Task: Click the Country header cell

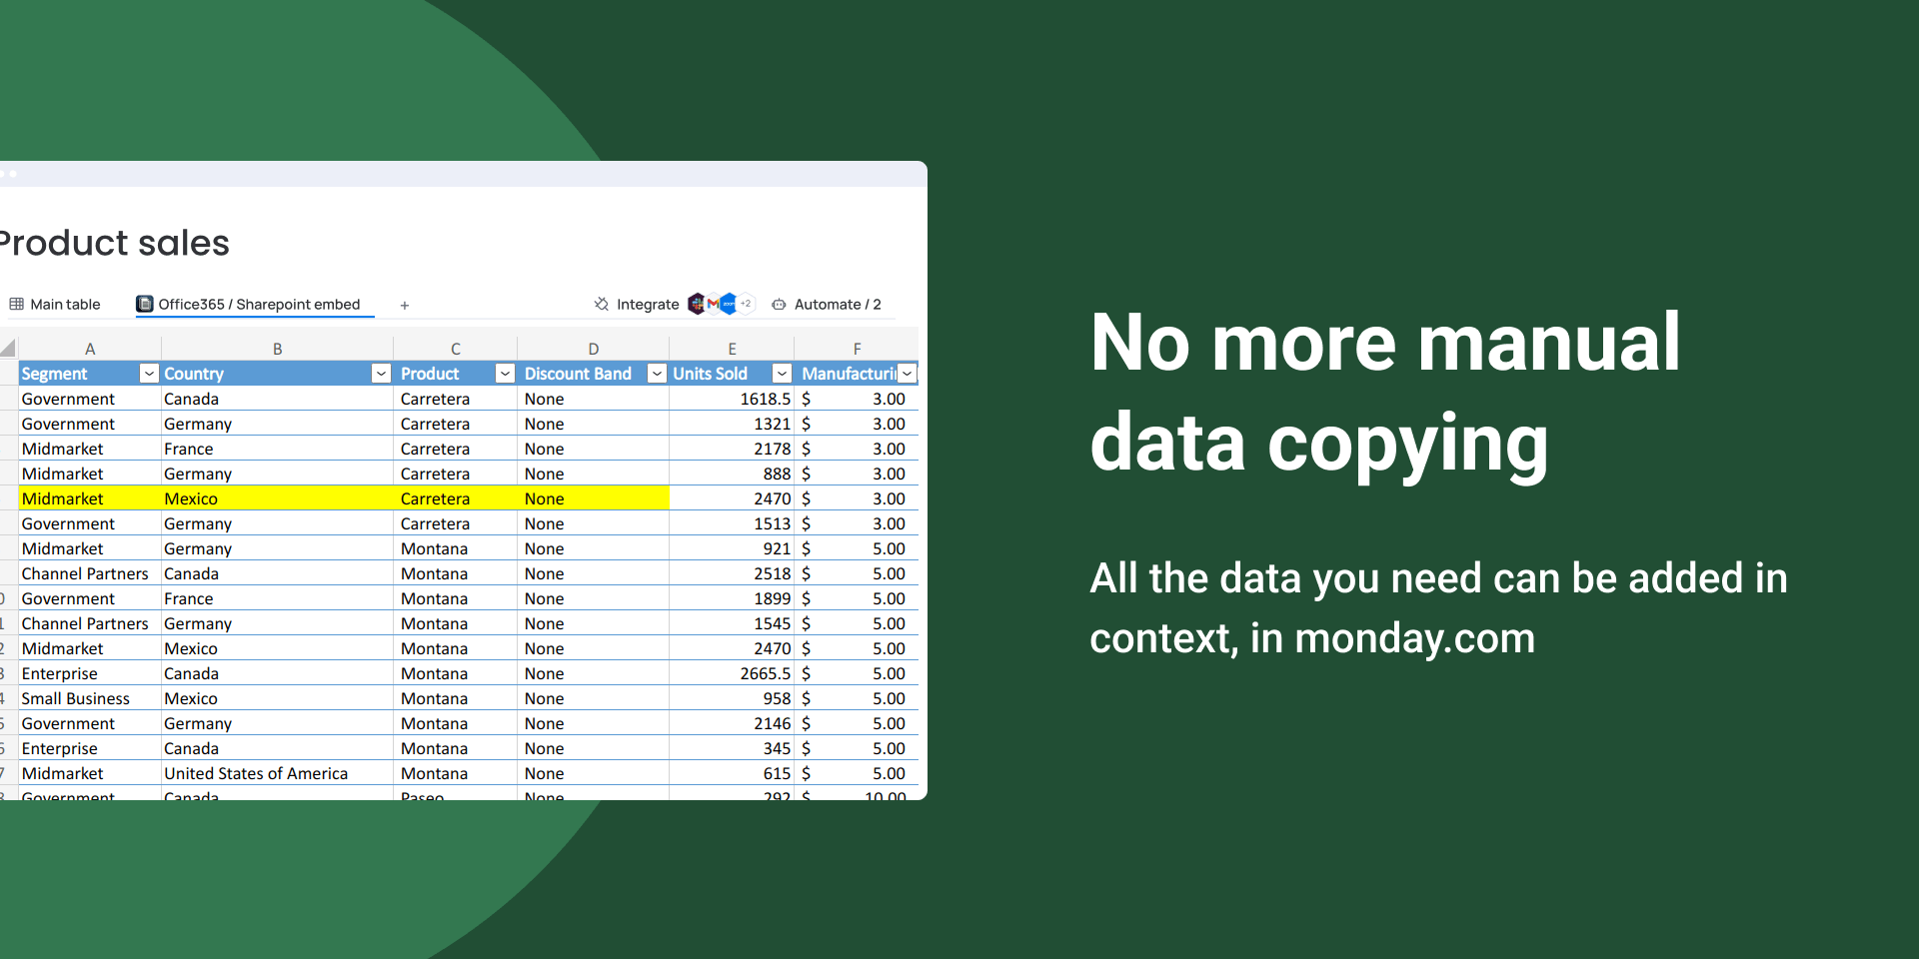Action: click(277, 374)
